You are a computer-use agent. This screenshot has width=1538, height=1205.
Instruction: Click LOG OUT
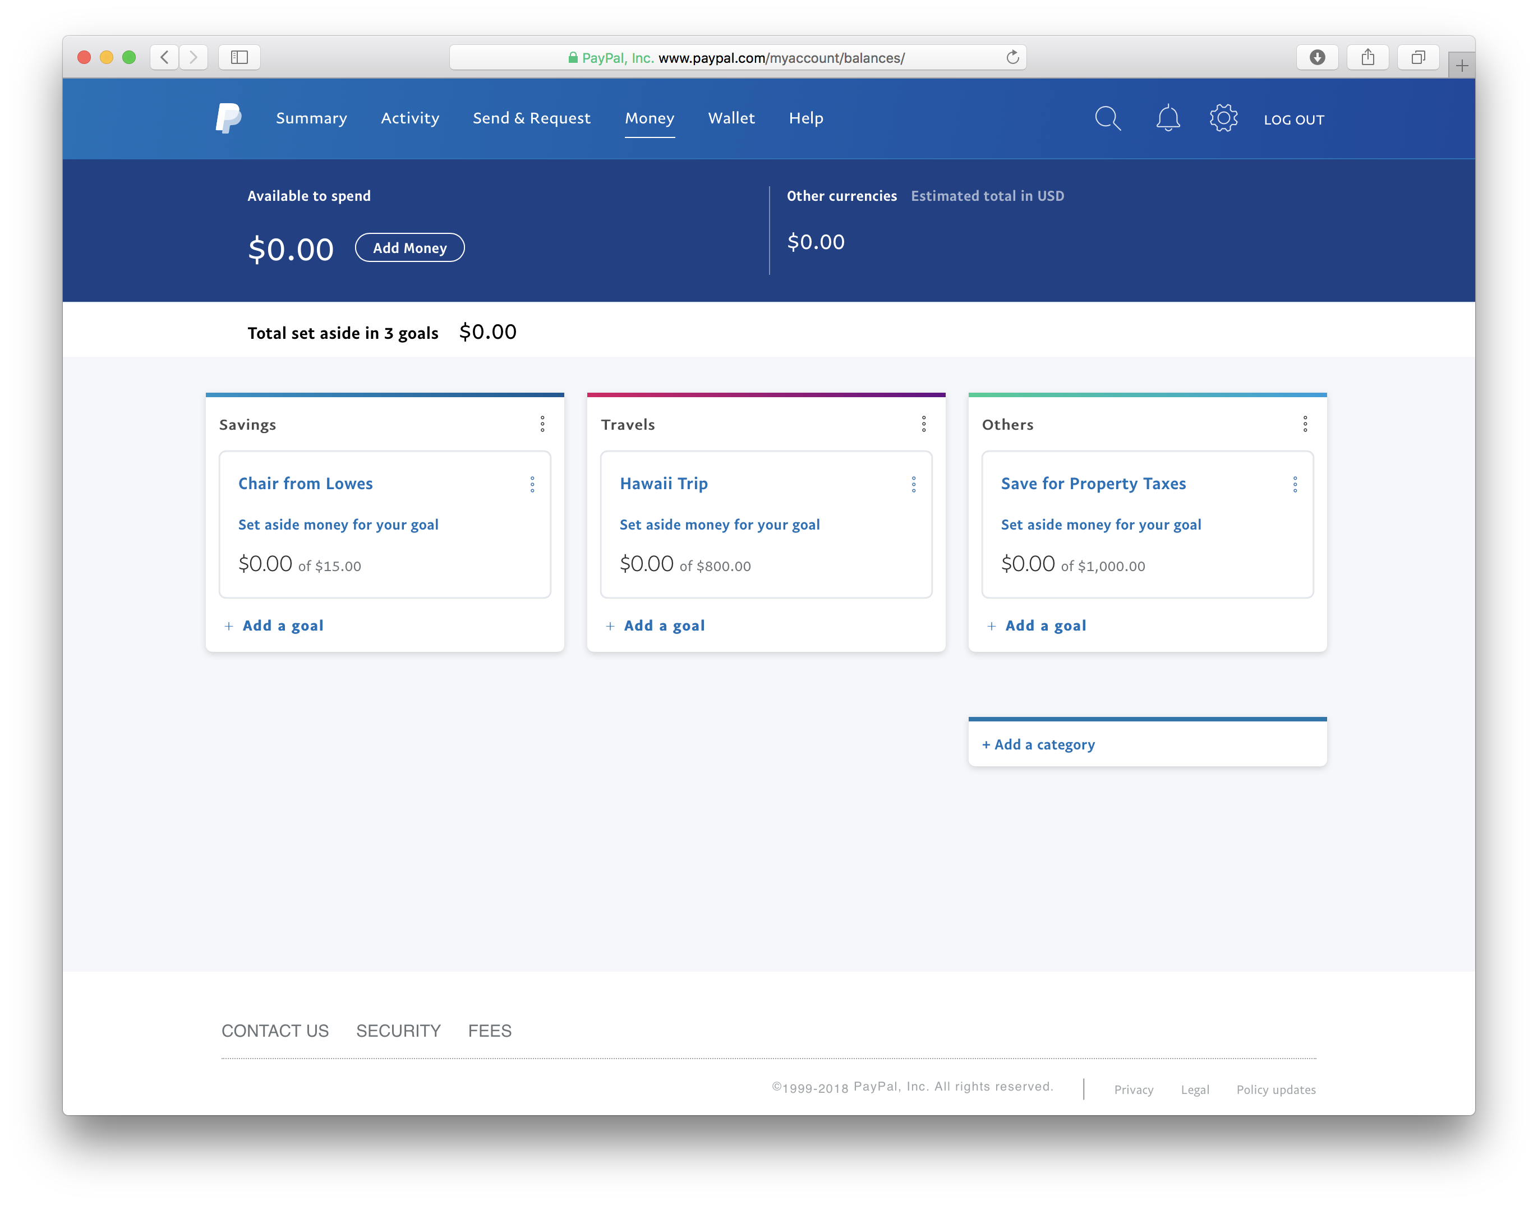(x=1293, y=120)
